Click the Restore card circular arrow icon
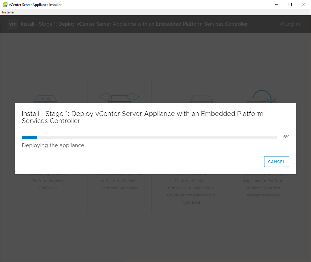This screenshot has width=311, height=262. (264, 97)
